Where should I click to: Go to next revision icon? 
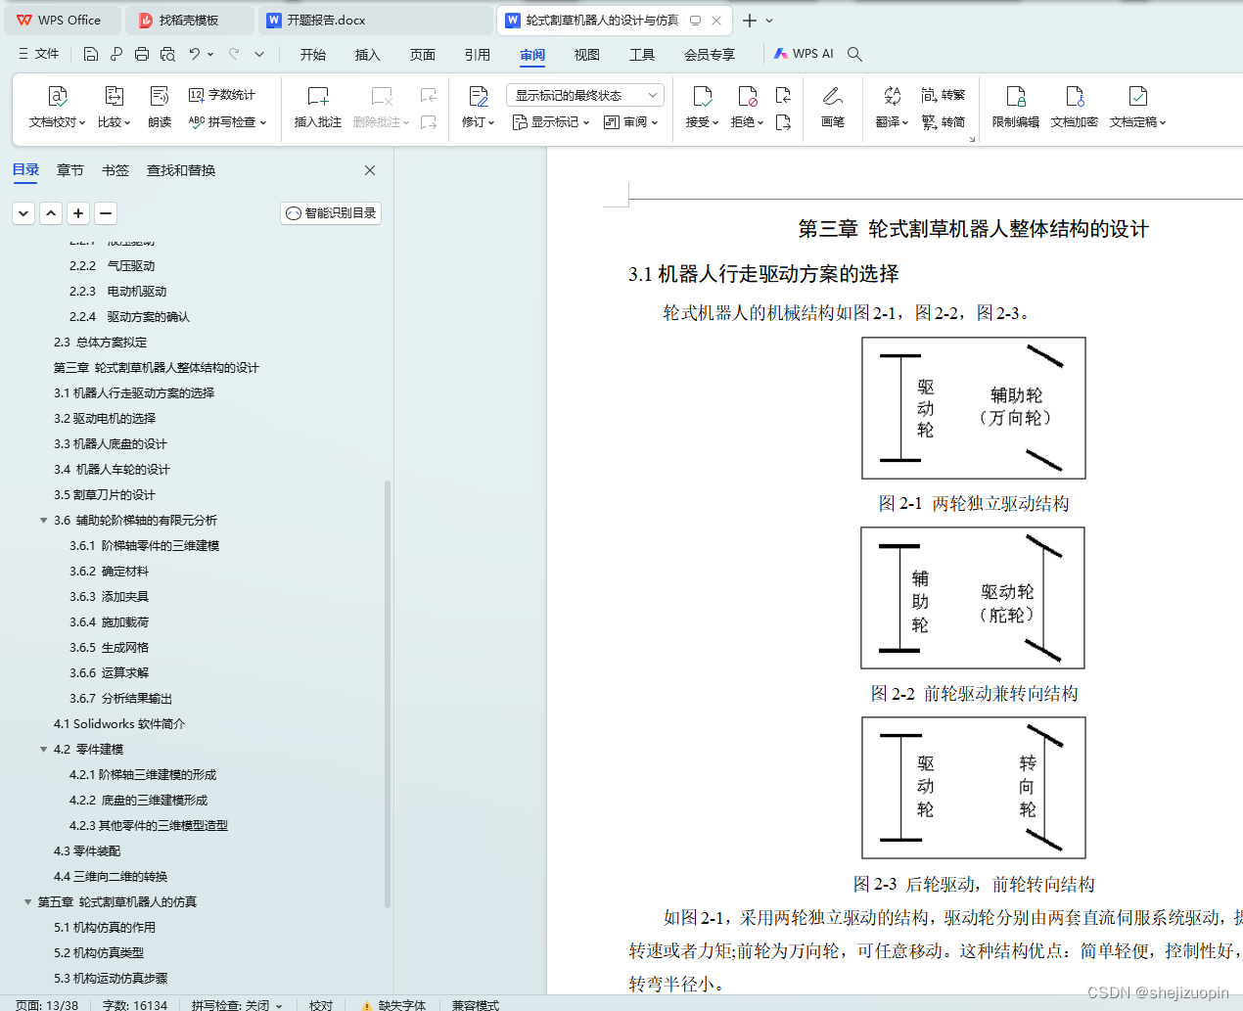783,122
